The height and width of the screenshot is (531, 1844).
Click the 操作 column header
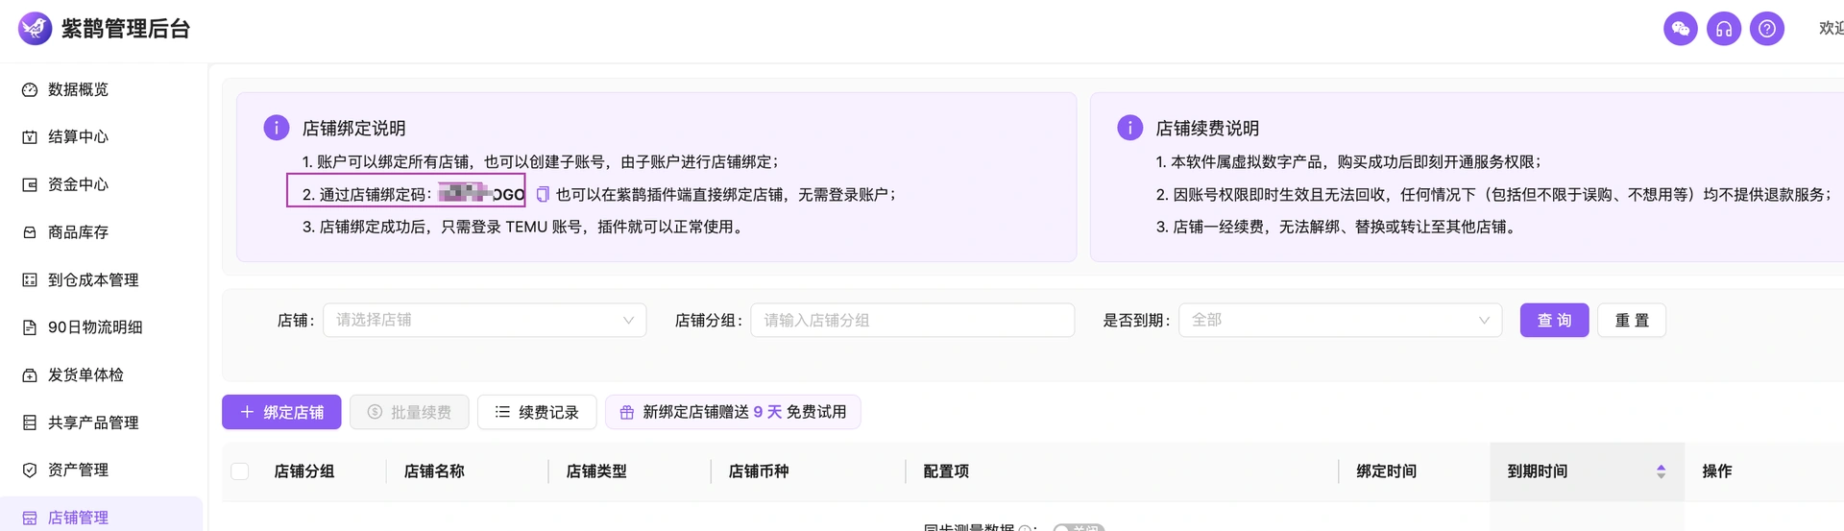1717,471
